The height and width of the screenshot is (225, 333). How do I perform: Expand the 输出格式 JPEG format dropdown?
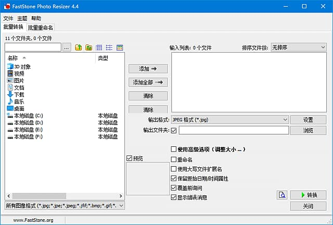tap(229, 120)
